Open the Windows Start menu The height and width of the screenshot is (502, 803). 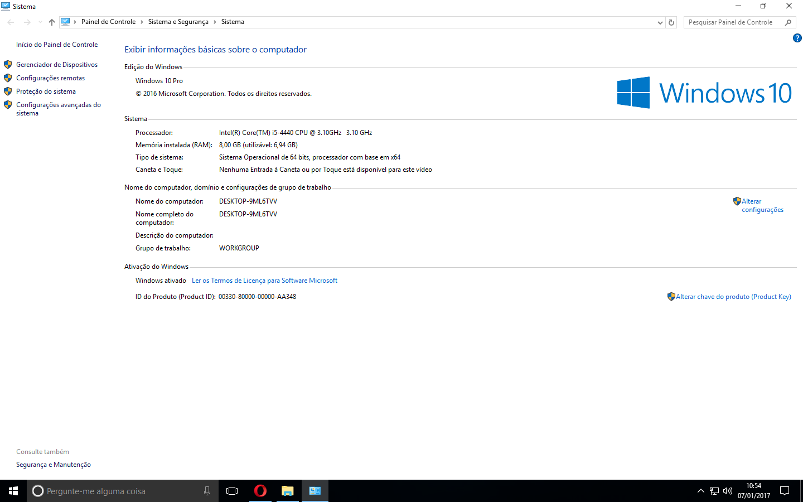[13, 491]
